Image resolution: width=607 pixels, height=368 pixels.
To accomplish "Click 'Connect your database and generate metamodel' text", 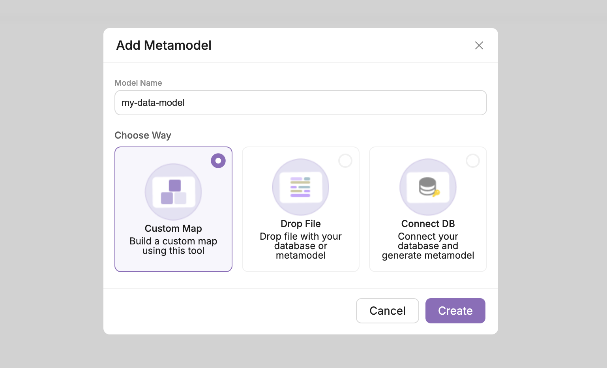I will tap(428, 246).
